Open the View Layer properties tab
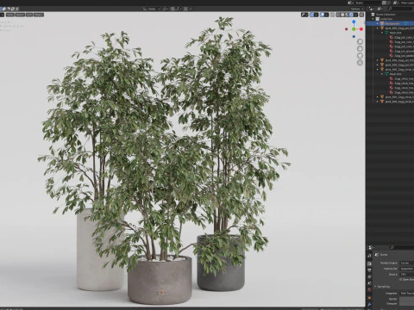This screenshot has width=414, height=310. coord(370,276)
